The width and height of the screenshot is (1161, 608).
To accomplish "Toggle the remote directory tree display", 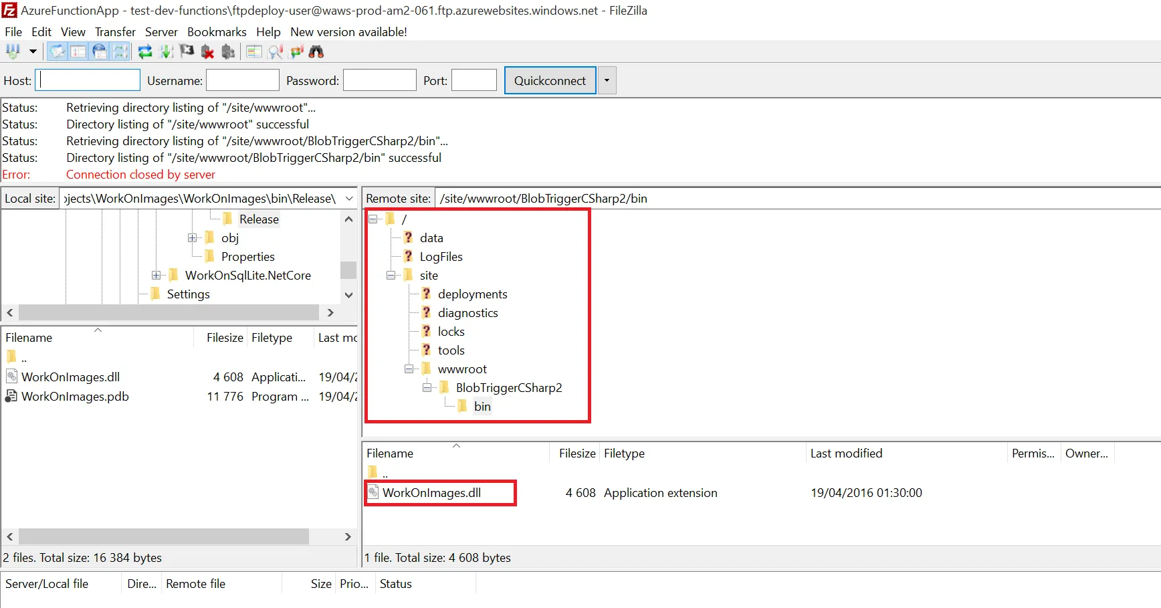I will point(100,52).
